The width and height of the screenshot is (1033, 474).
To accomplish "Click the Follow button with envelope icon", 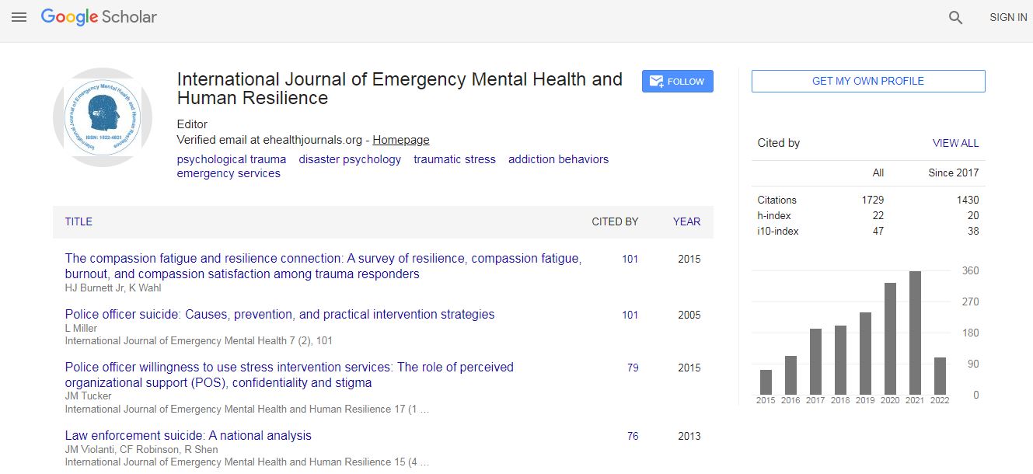I will [677, 82].
